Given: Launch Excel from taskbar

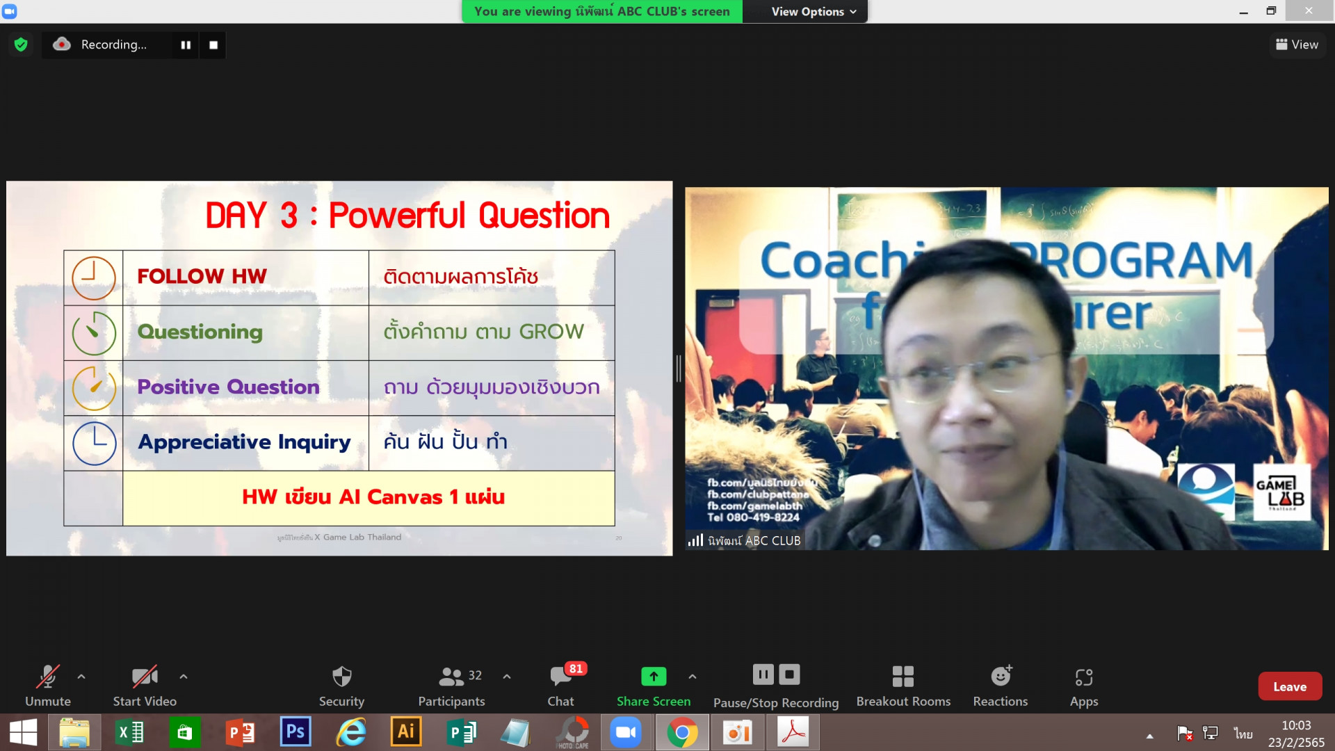Looking at the screenshot, I should point(129,732).
